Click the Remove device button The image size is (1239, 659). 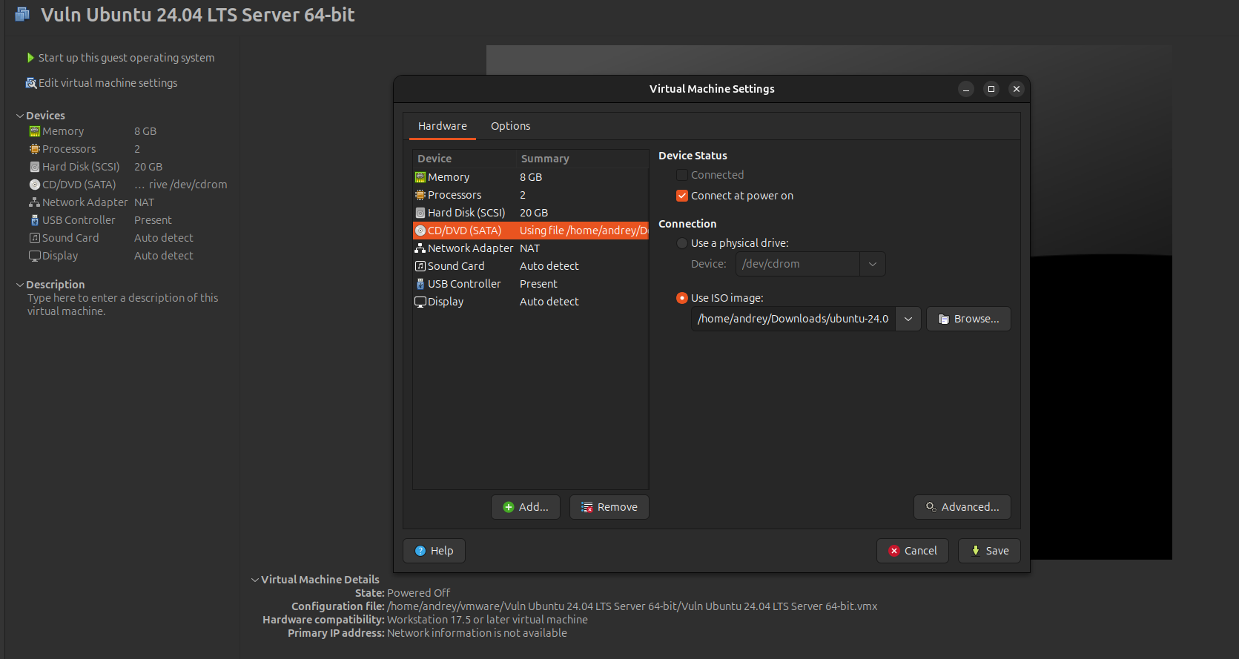[609, 507]
